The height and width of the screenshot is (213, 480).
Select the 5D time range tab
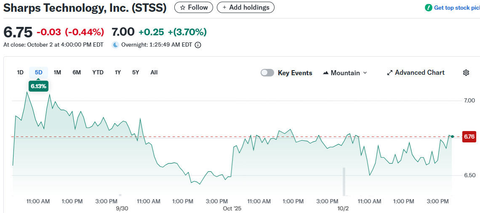tap(39, 72)
